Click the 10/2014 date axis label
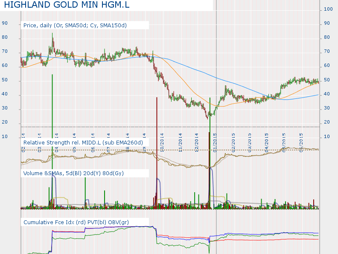The image size is (338, 254). coord(162,143)
